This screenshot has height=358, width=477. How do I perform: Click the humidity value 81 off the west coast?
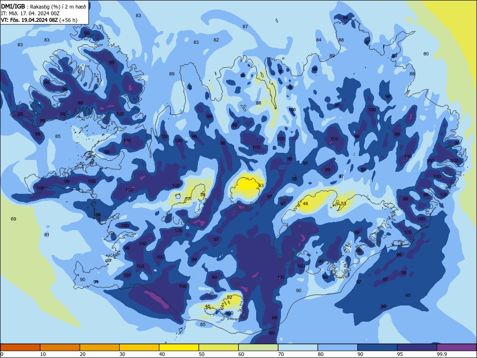click(47, 235)
